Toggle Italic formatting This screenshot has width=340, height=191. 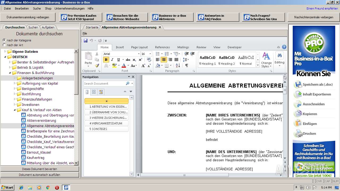(x=112, y=60)
